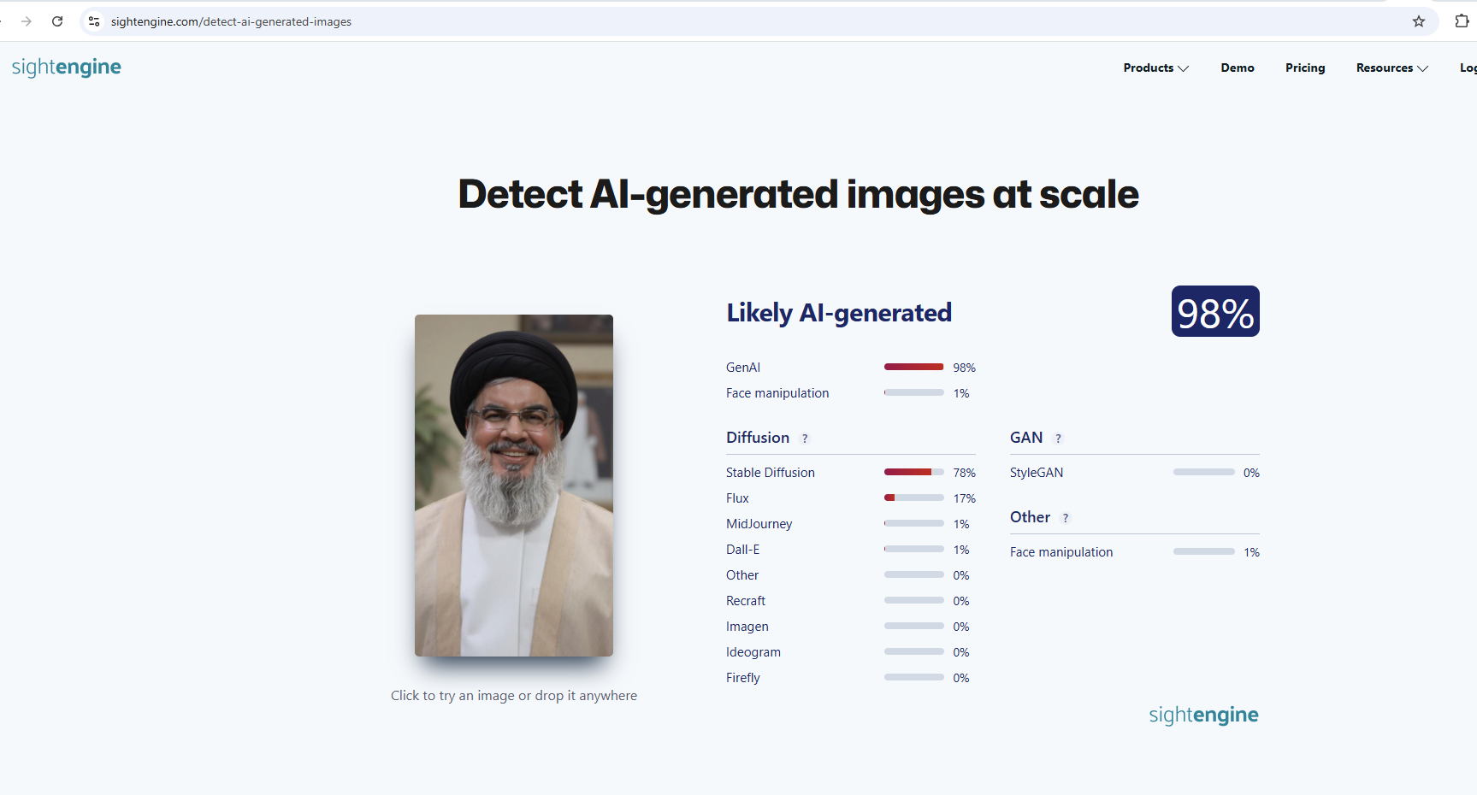
Task: Click the Other section help question mark
Action: (1066, 518)
